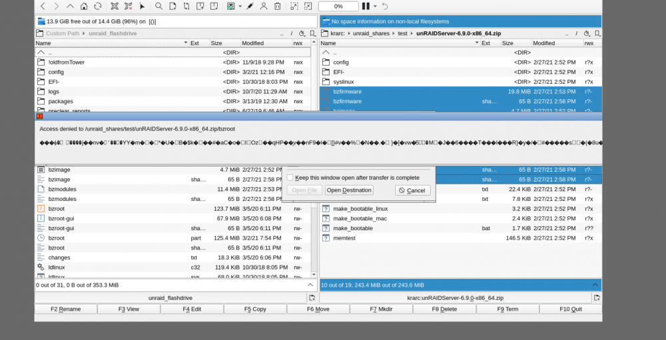This screenshot has height=340, width=666.
Task: Select the syslinux folder in right panel
Action: pos(461,81)
